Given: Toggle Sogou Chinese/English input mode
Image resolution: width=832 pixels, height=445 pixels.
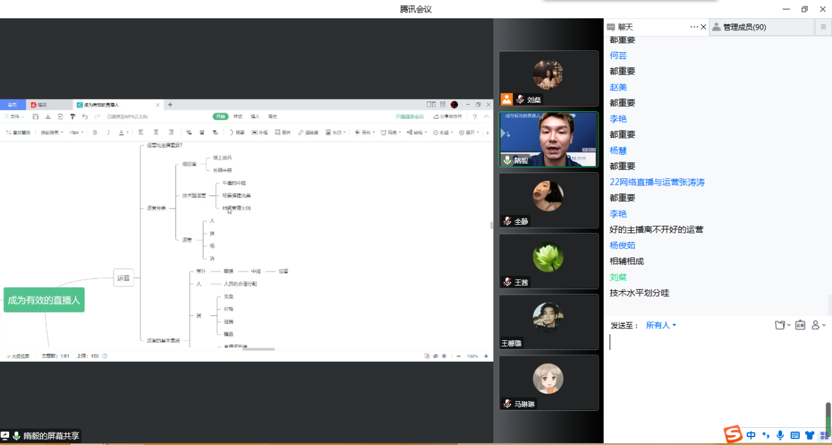Looking at the screenshot, I should tap(751, 435).
